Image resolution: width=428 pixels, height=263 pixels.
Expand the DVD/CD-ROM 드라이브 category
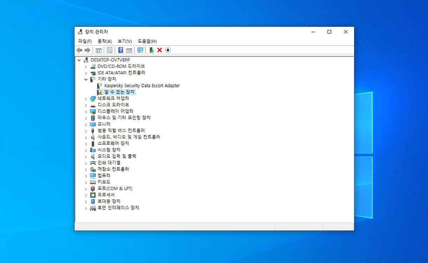coord(86,66)
